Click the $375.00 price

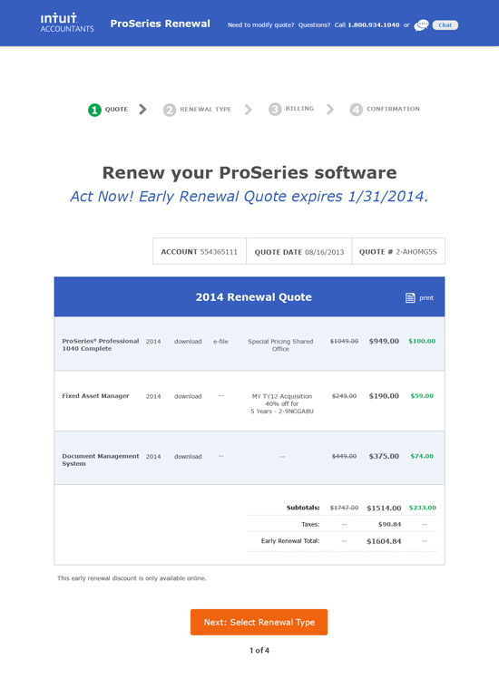[384, 456]
